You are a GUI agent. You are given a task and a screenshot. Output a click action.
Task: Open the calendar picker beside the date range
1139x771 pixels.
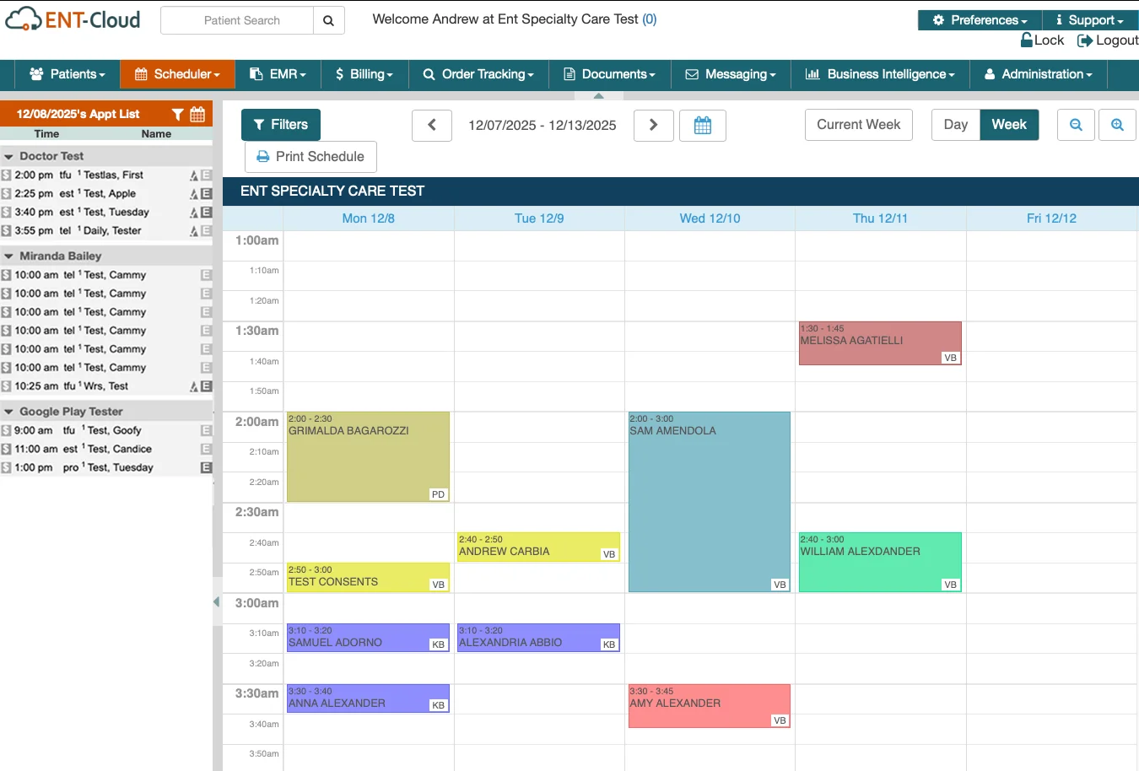[703, 124]
